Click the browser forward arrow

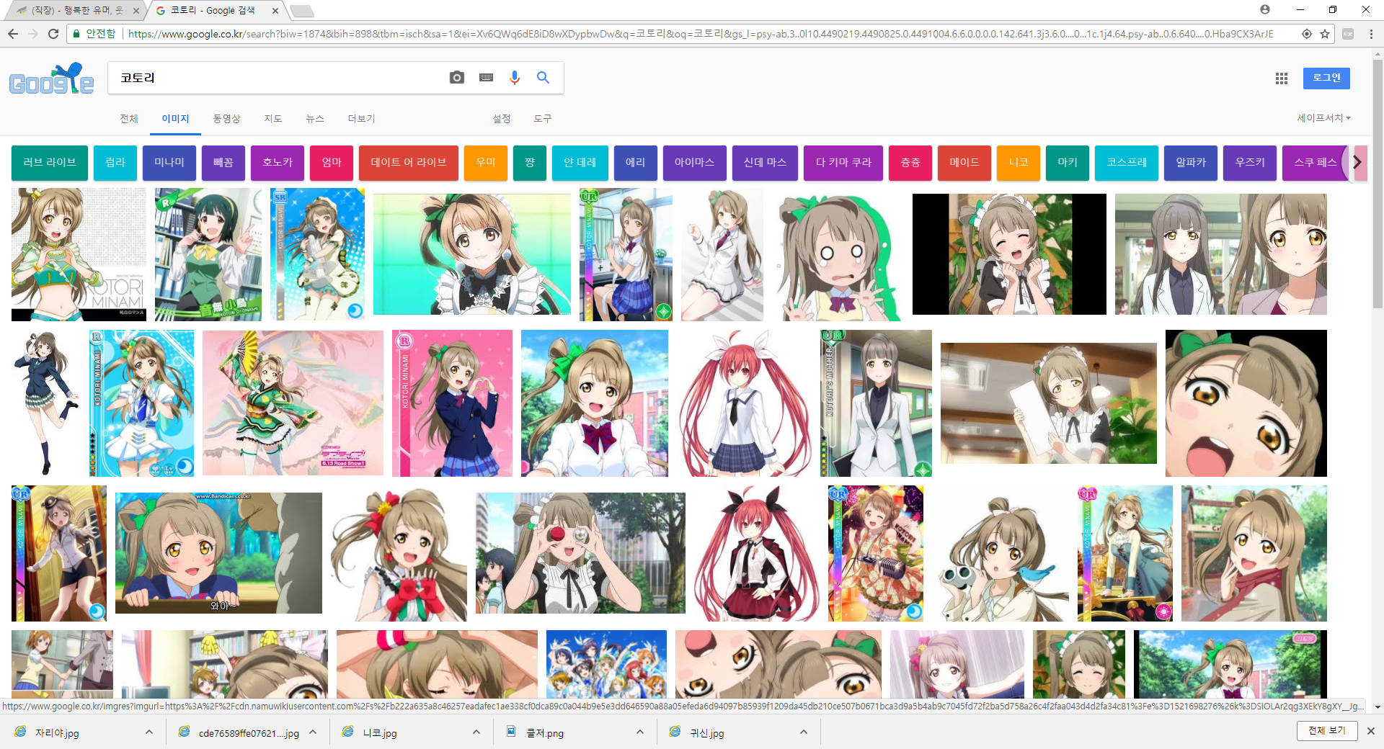pos(33,34)
